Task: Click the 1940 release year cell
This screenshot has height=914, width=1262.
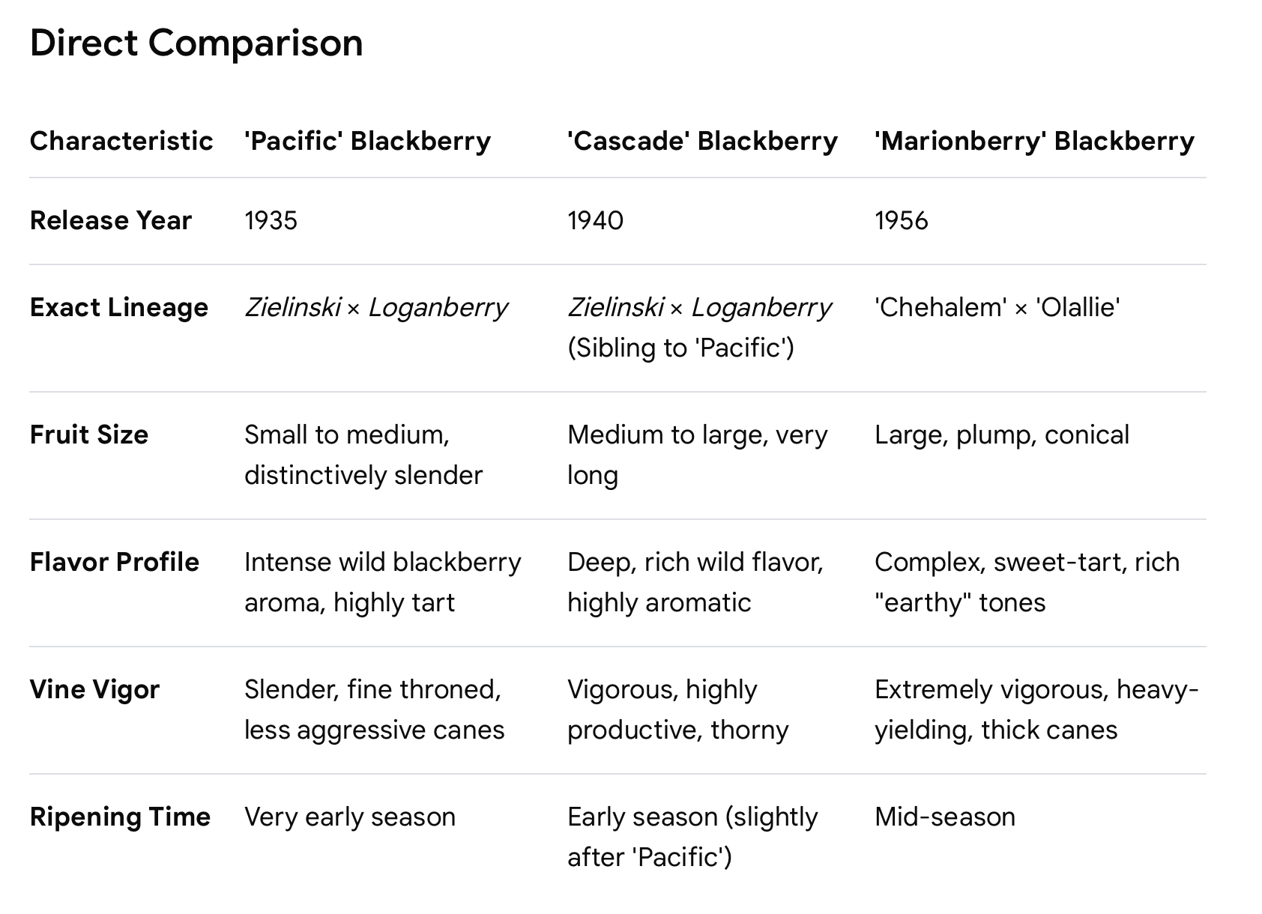Action: pos(595,220)
